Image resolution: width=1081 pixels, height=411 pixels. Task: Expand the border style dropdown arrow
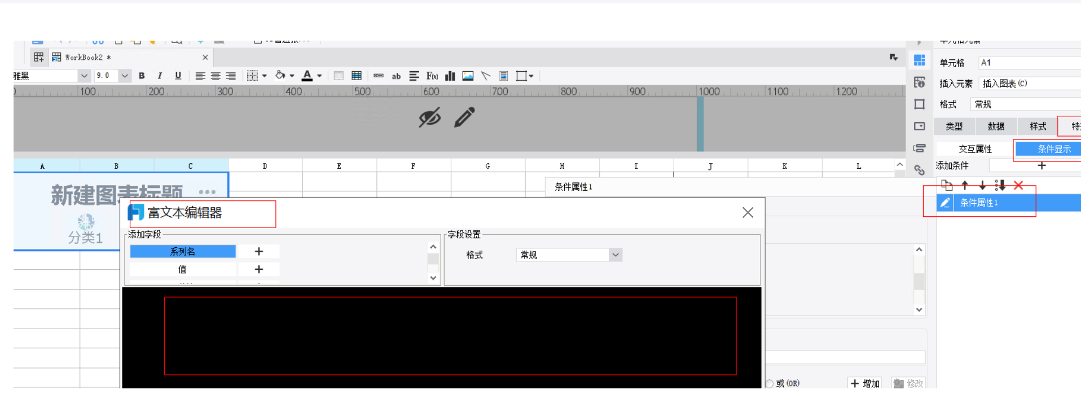click(x=264, y=76)
